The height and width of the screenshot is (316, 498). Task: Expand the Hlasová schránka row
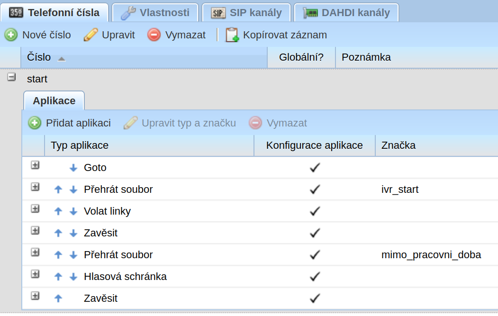point(35,274)
